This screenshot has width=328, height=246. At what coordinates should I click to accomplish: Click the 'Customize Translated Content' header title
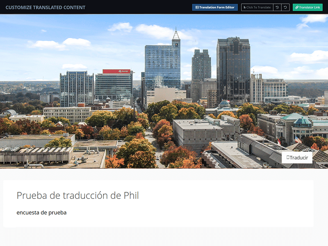click(x=46, y=7)
